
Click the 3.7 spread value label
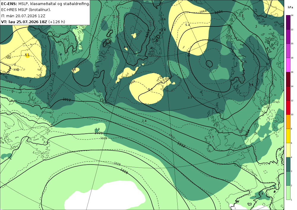(190, 98)
